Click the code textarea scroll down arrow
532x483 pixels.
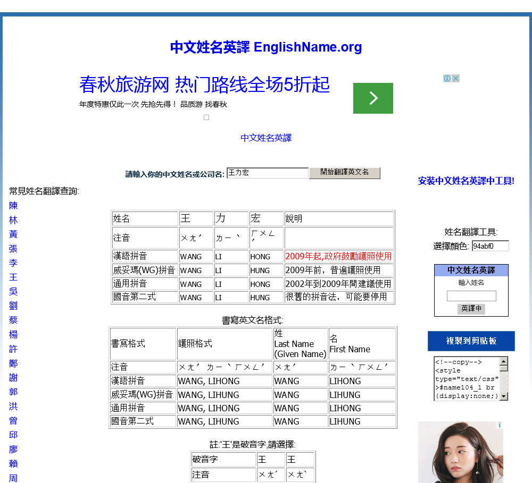[x=504, y=396]
